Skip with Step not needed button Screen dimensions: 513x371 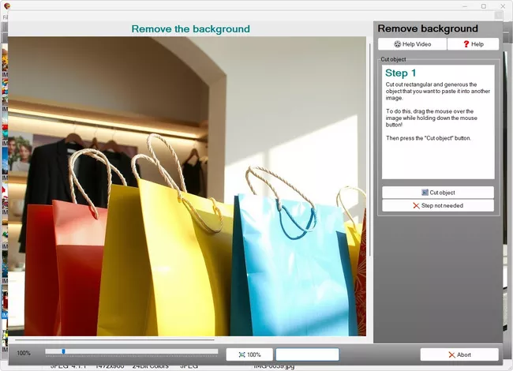click(438, 205)
